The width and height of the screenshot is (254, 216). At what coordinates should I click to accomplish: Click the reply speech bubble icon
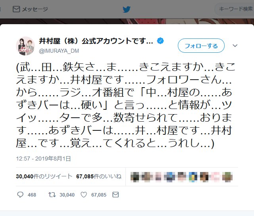coord(20,195)
